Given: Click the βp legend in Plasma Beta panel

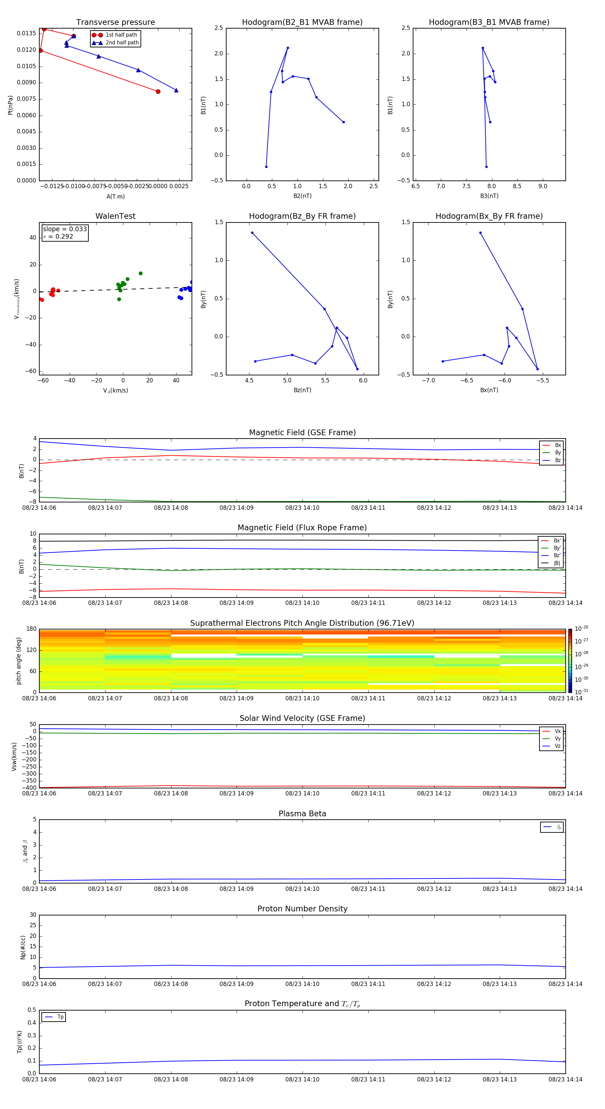Looking at the screenshot, I should (x=552, y=827).
